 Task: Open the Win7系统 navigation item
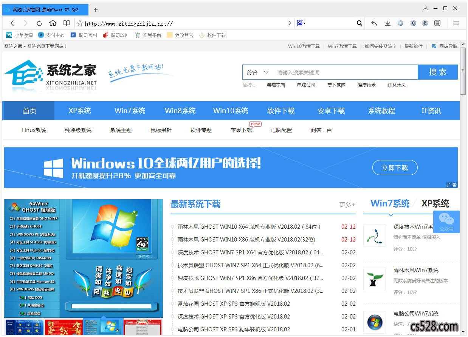pos(130,111)
